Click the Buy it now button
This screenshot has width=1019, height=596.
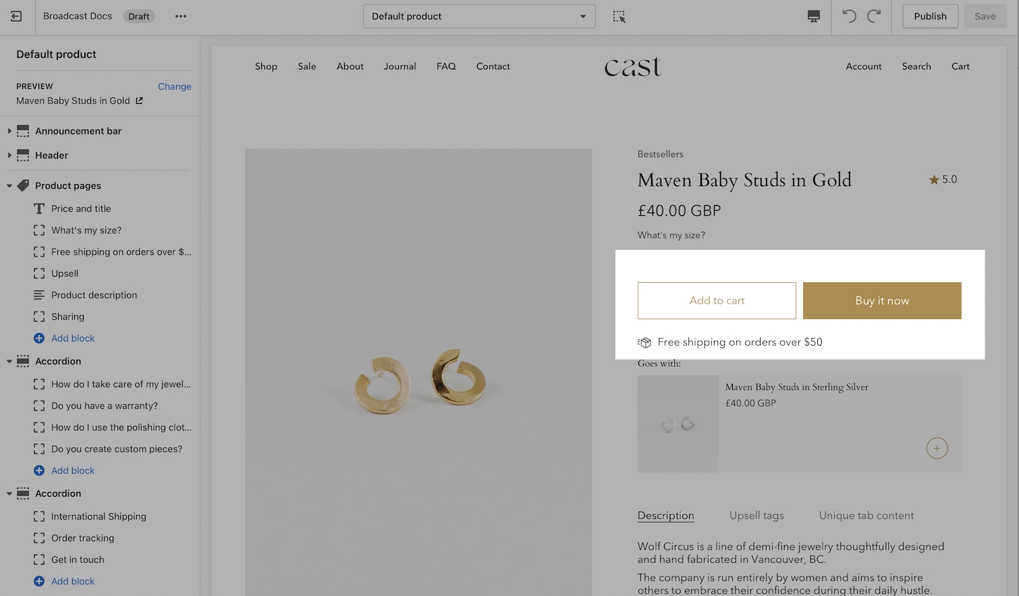point(882,300)
